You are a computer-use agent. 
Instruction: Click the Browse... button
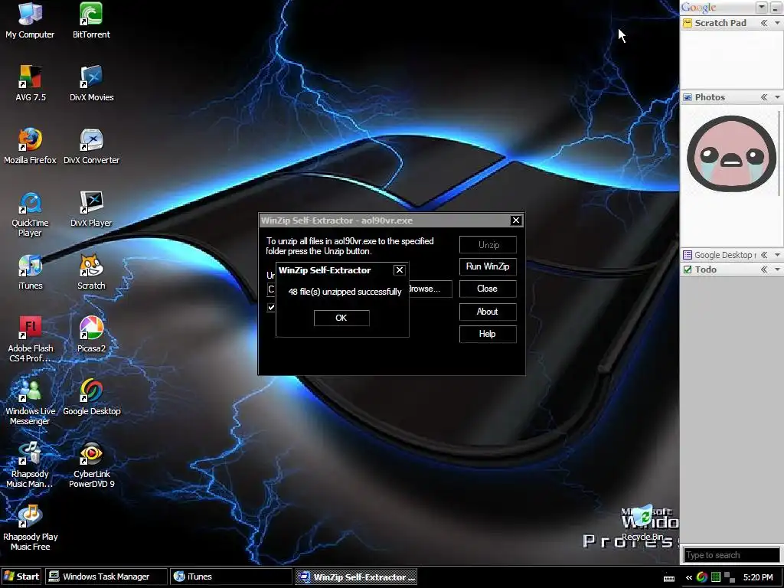pos(430,289)
